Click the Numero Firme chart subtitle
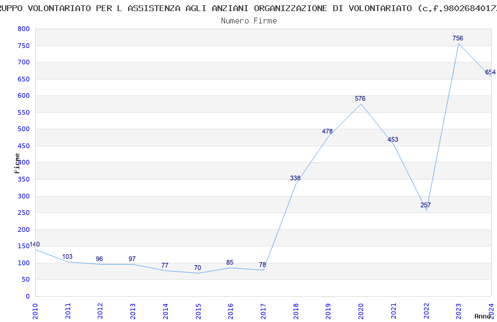 (249, 21)
